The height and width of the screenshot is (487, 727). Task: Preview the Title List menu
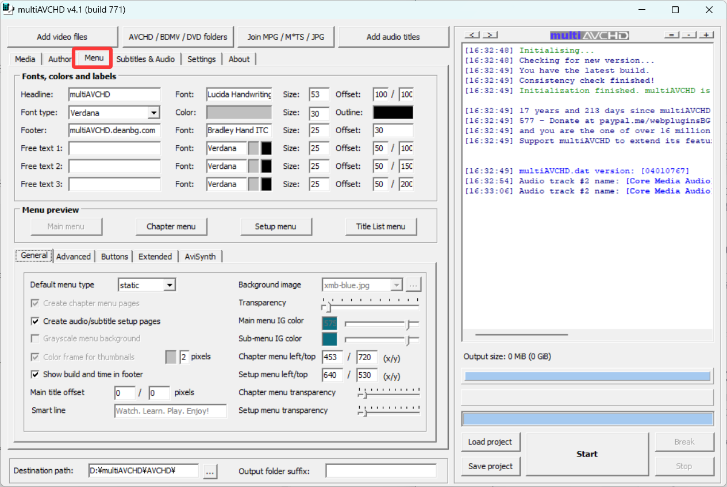pos(380,226)
